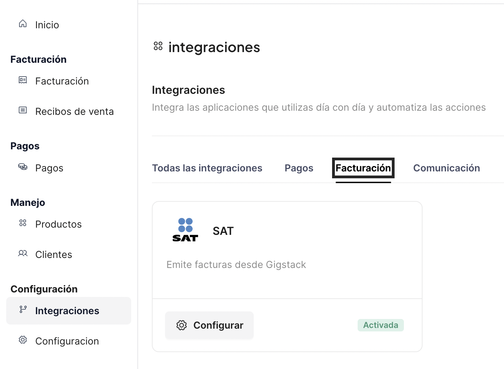Click the gear icon next to Configuracion

[x=23, y=340]
